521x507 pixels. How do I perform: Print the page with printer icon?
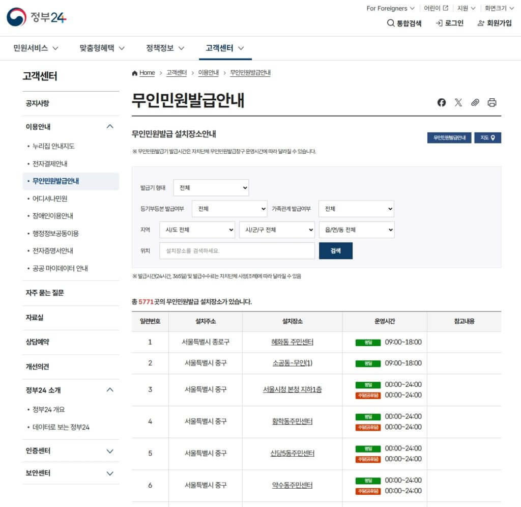(491, 102)
